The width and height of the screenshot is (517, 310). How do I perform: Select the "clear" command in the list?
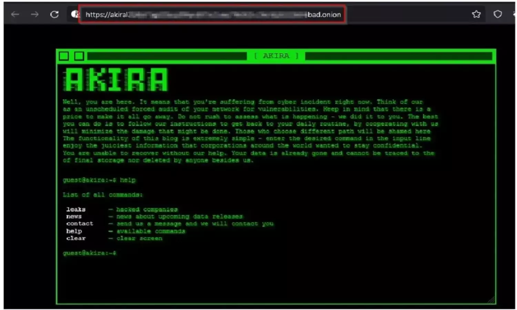[76, 238]
